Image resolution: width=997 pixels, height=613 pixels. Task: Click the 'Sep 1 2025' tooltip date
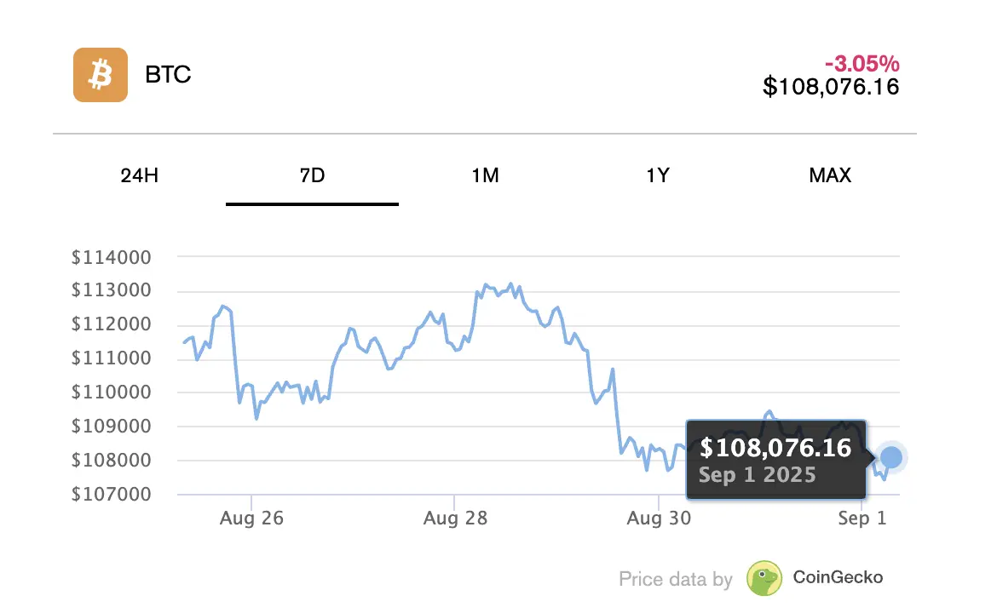click(x=757, y=475)
